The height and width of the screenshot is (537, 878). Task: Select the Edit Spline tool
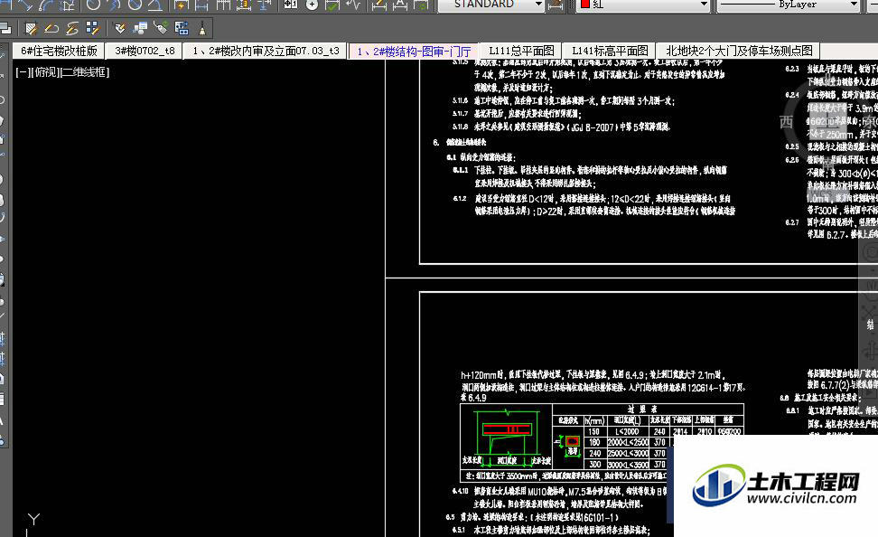click(x=72, y=28)
